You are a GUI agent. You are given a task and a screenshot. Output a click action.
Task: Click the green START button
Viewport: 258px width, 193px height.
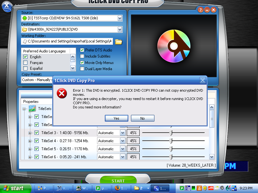(118, 180)
